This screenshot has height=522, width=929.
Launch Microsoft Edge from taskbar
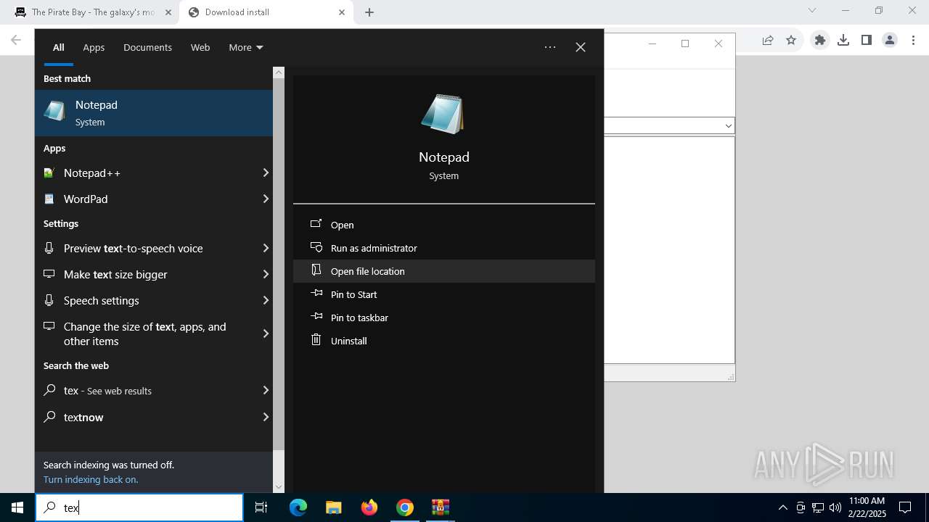click(x=298, y=507)
